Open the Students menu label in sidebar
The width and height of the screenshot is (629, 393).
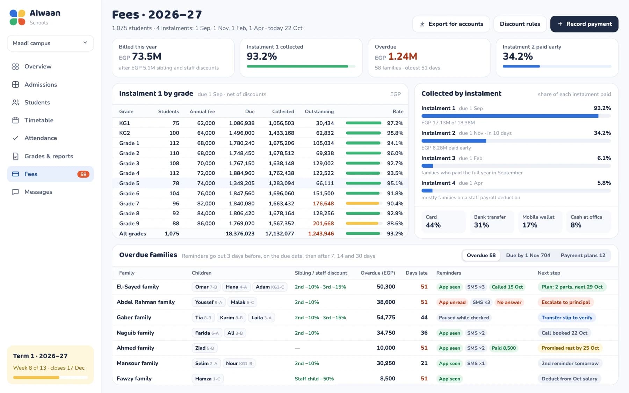[37, 102]
